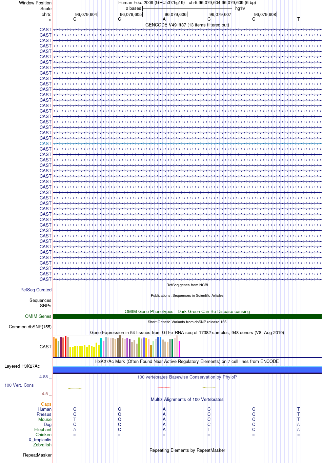Click the 'RefSeq Curated' track label
The width and height of the screenshot is (322, 463).
(36, 290)
